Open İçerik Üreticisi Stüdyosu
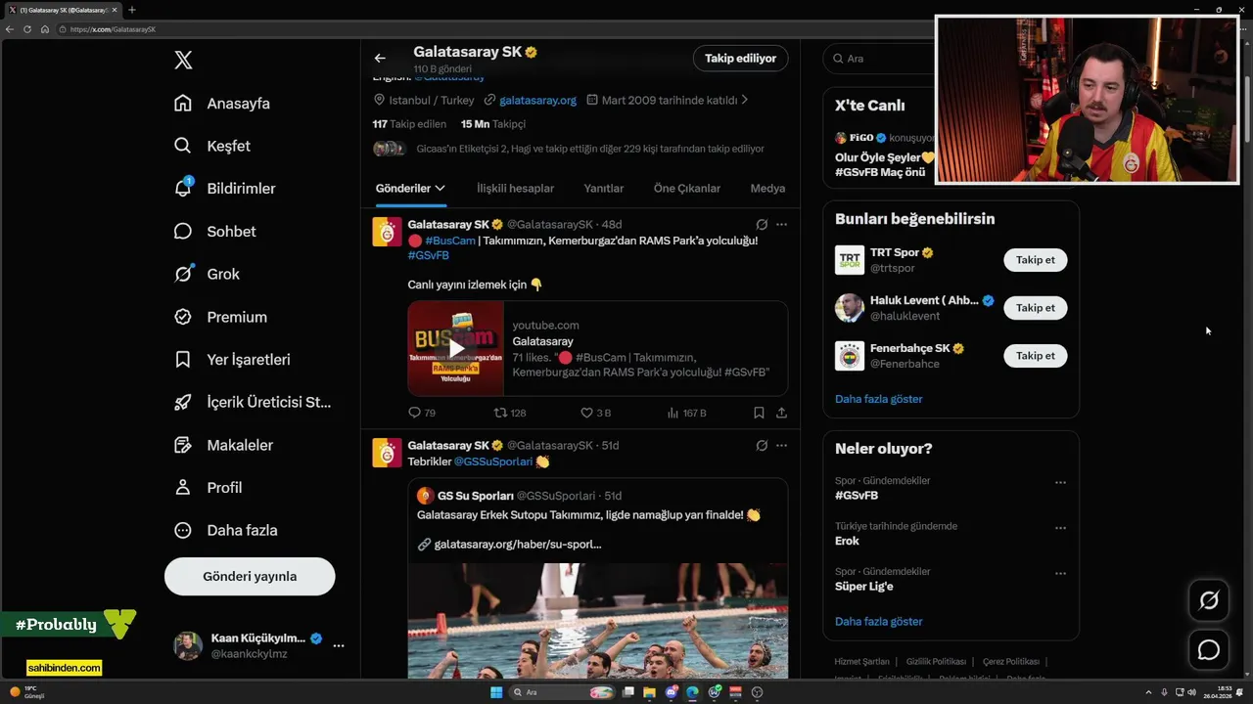 tap(253, 402)
